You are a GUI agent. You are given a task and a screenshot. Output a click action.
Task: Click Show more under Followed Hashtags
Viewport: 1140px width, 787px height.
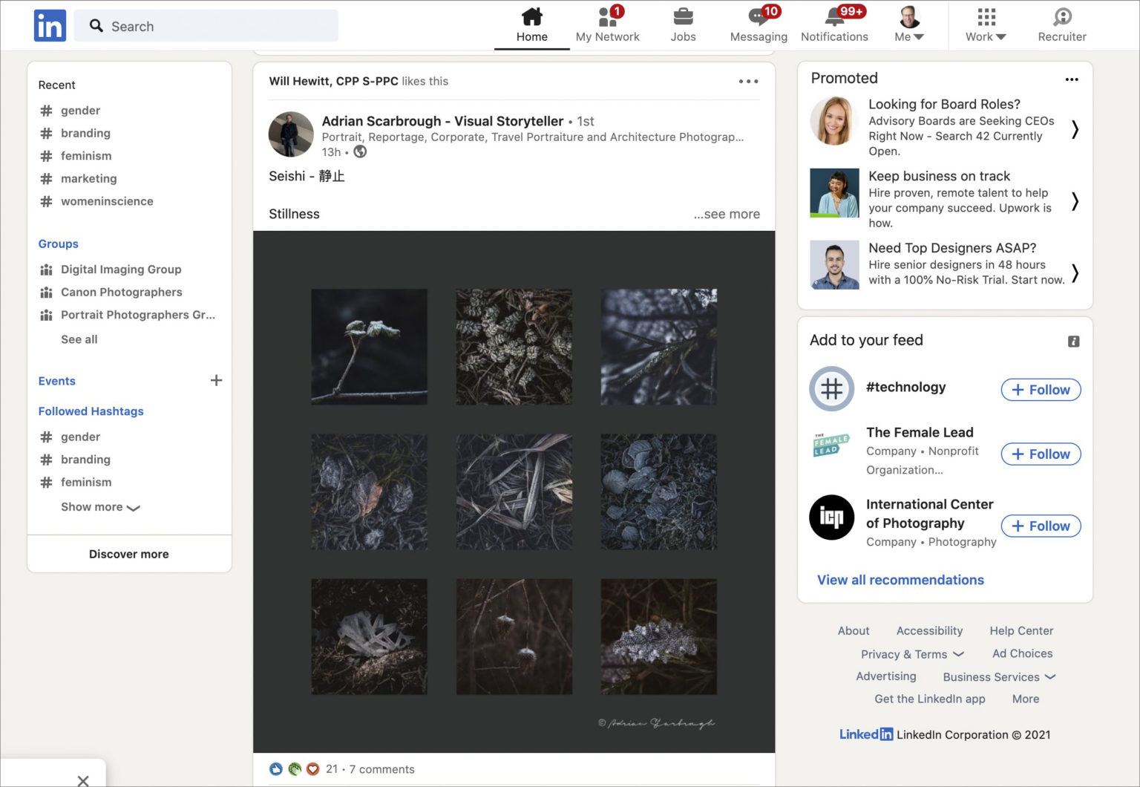[x=100, y=507]
